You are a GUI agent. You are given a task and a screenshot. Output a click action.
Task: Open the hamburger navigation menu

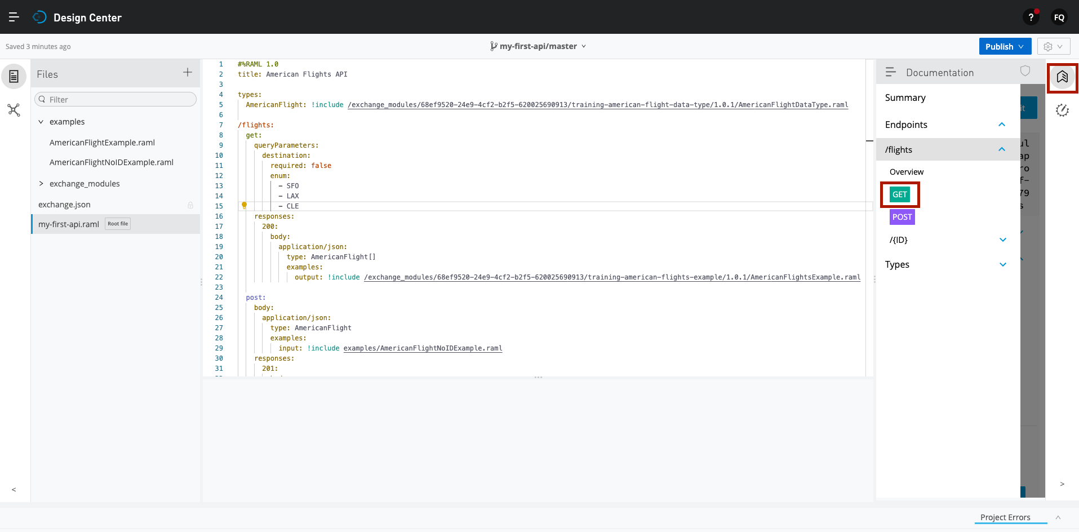click(14, 17)
